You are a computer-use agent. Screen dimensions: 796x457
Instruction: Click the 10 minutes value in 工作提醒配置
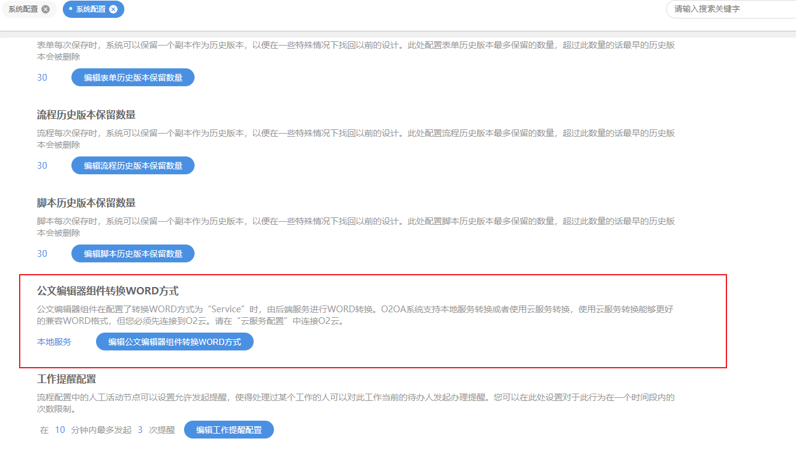pyautogui.click(x=60, y=430)
